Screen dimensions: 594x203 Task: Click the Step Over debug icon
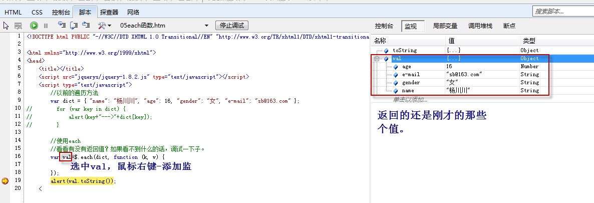pos(74,26)
